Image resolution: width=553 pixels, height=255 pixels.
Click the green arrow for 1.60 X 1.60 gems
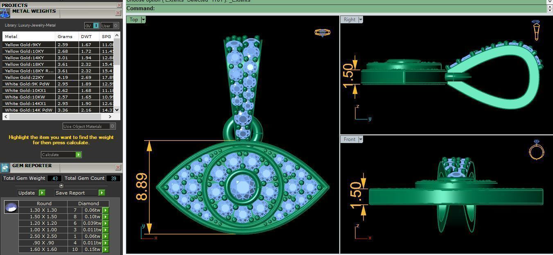(x=106, y=249)
